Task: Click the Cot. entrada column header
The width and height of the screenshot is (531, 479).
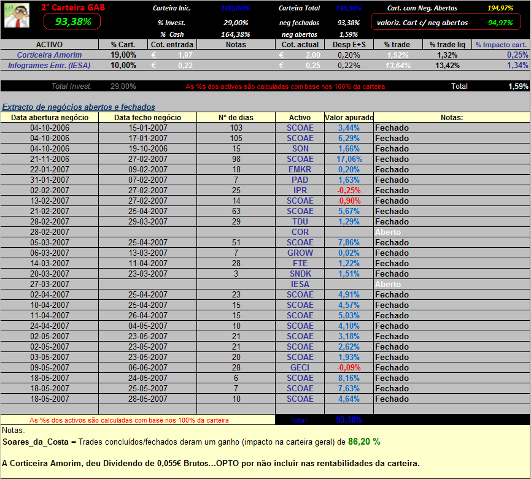Action: [172, 45]
